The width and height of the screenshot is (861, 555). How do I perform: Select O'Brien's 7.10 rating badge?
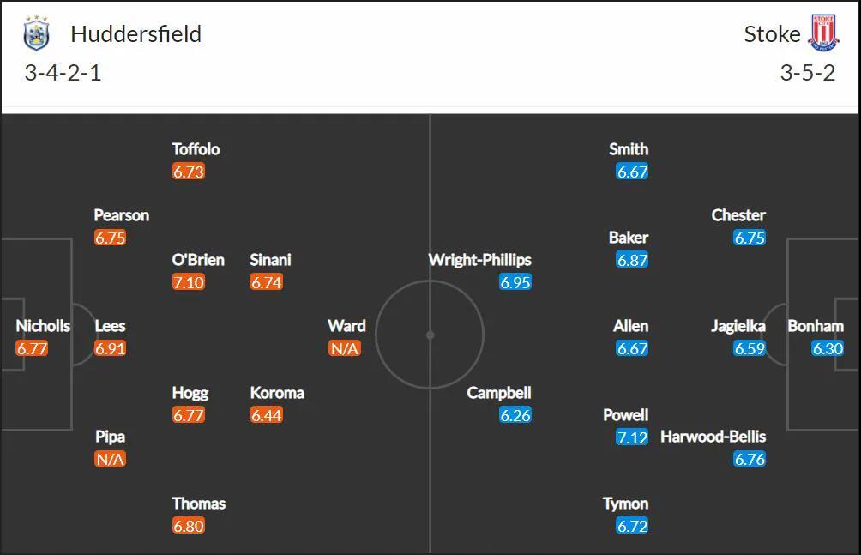(x=189, y=282)
